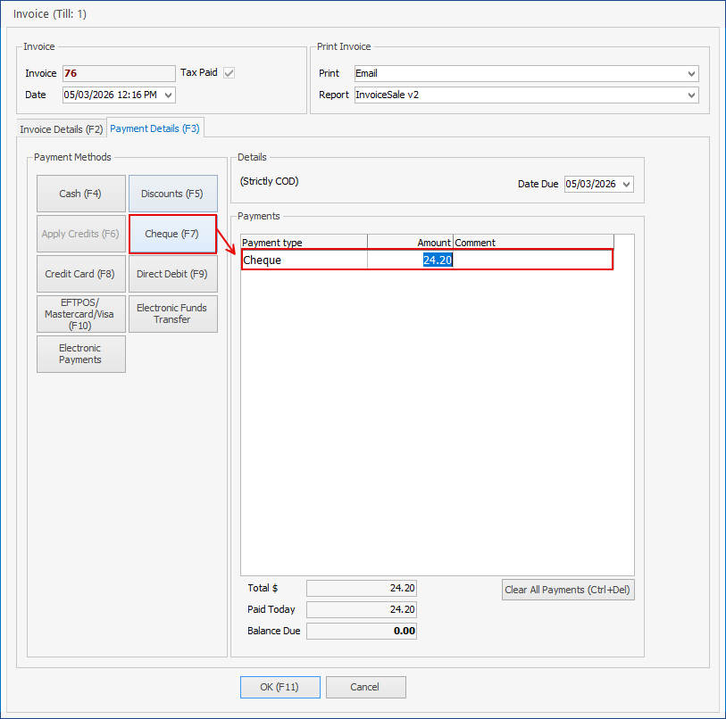The image size is (726, 719).
Task: Open Discounts (F5)
Action: click(x=172, y=194)
